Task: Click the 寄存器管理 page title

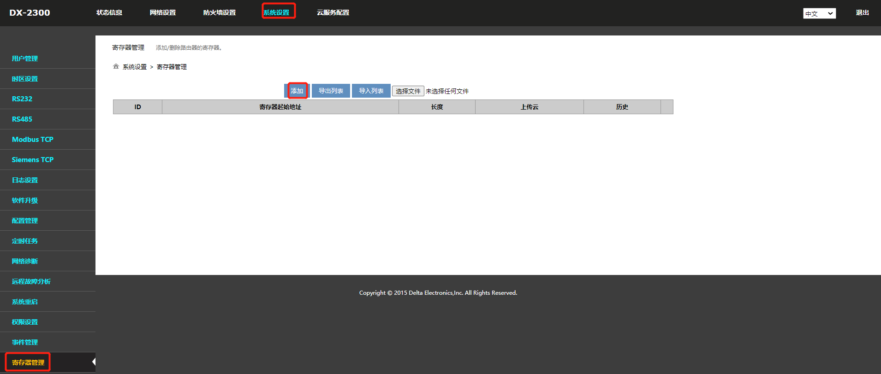Action: pyautogui.click(x=128, y=47)
